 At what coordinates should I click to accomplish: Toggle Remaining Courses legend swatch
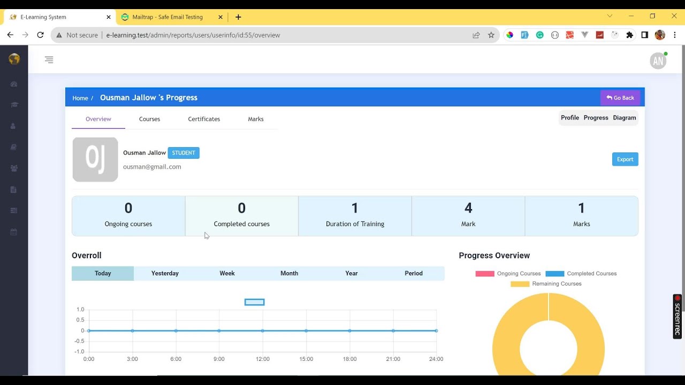pos(520,284)
